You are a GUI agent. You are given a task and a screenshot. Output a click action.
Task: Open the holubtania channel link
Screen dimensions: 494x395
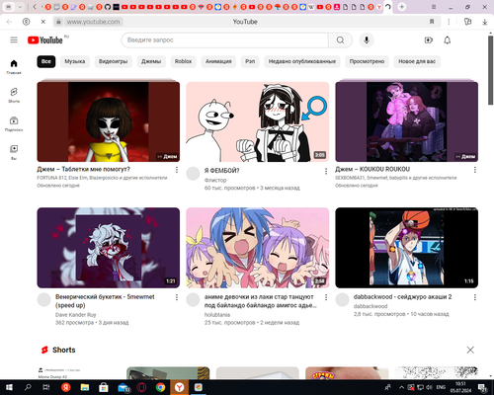coord(217,315)
